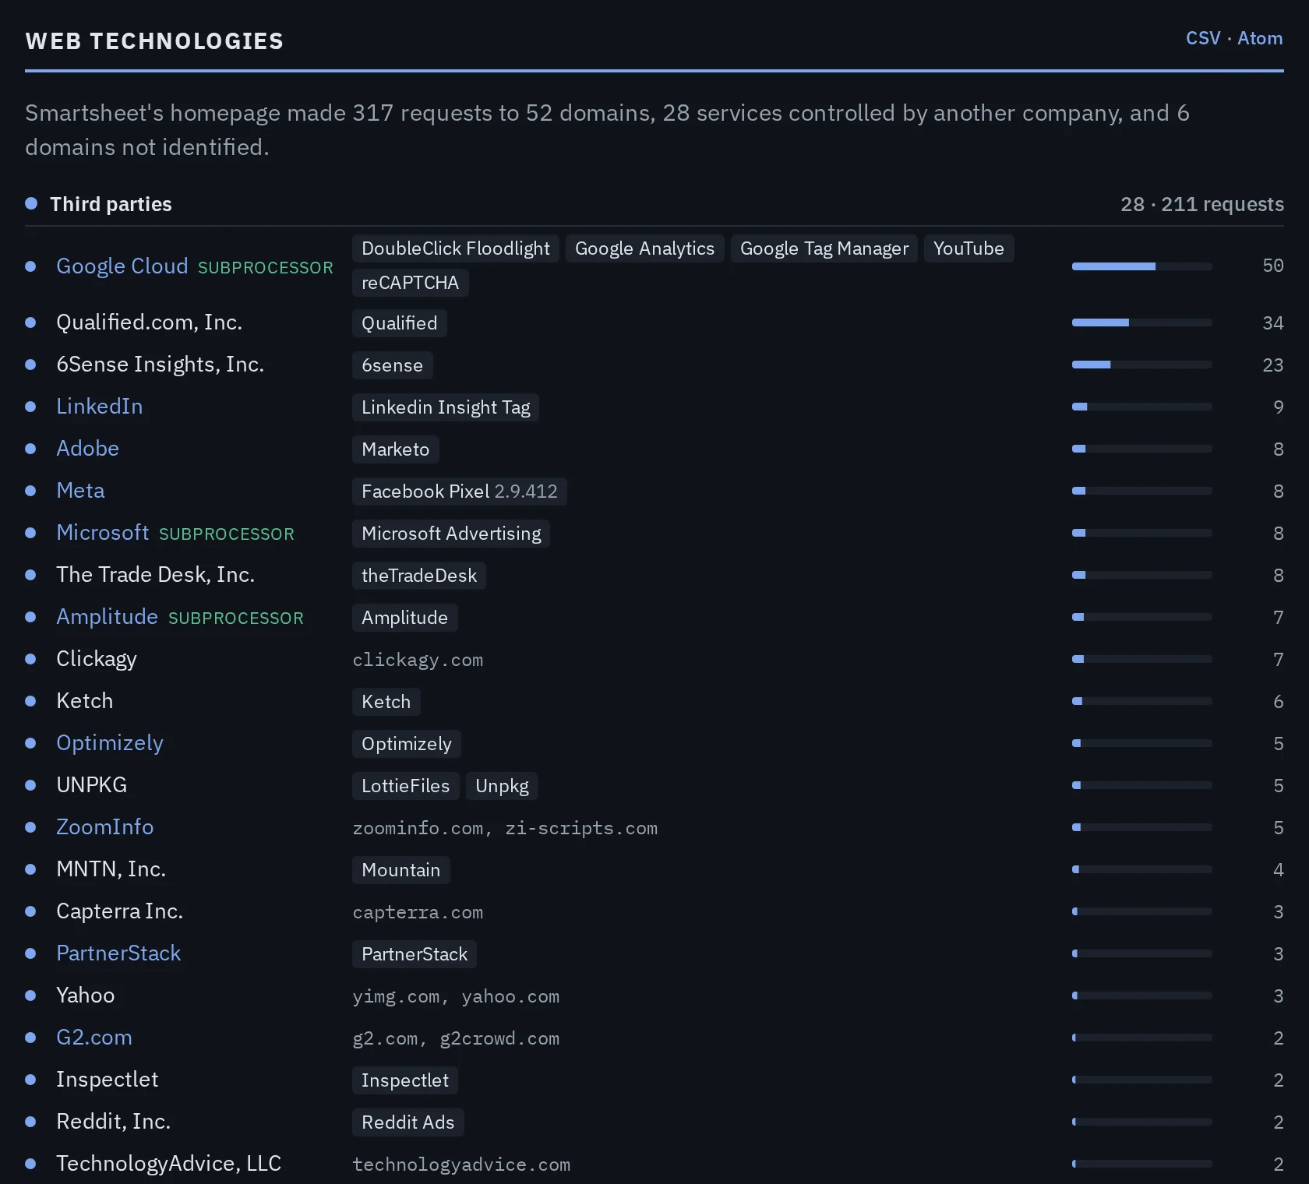Select the Facebook Pixel 2.9.412 tag
1309x1184 pixels.
pos(460,492)
